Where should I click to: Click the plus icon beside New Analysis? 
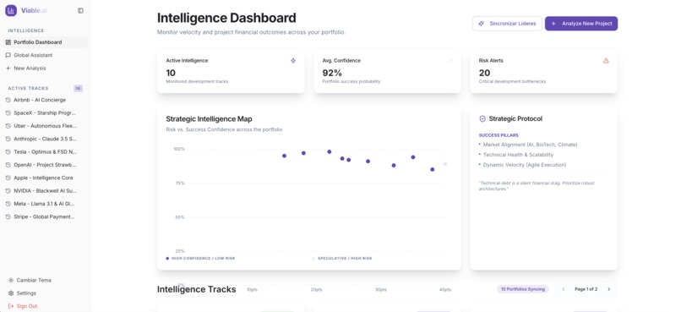point(8,68)
